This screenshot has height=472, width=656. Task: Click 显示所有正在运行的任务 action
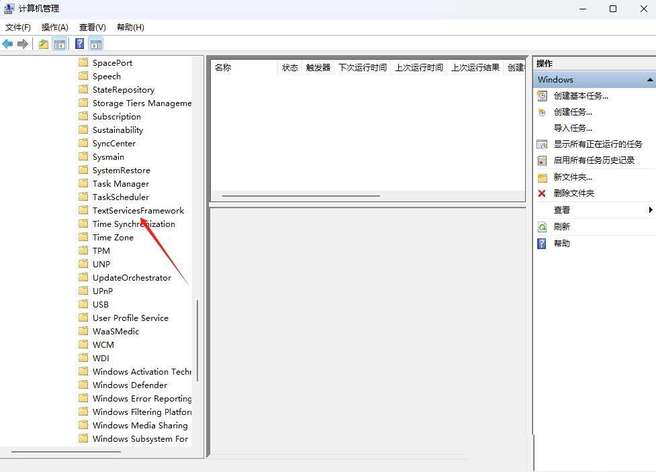click(598, 144)
